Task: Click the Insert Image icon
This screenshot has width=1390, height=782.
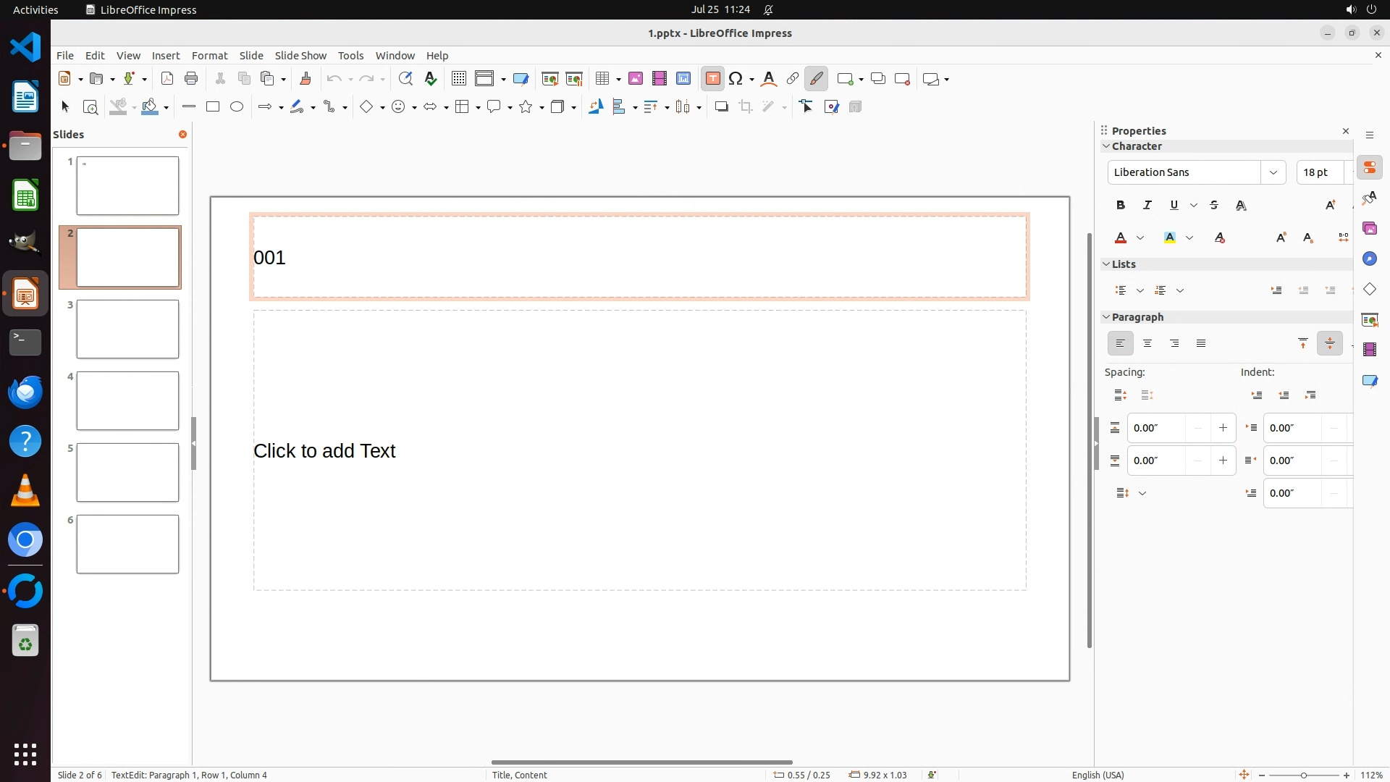Action: [x=636, y=79]
